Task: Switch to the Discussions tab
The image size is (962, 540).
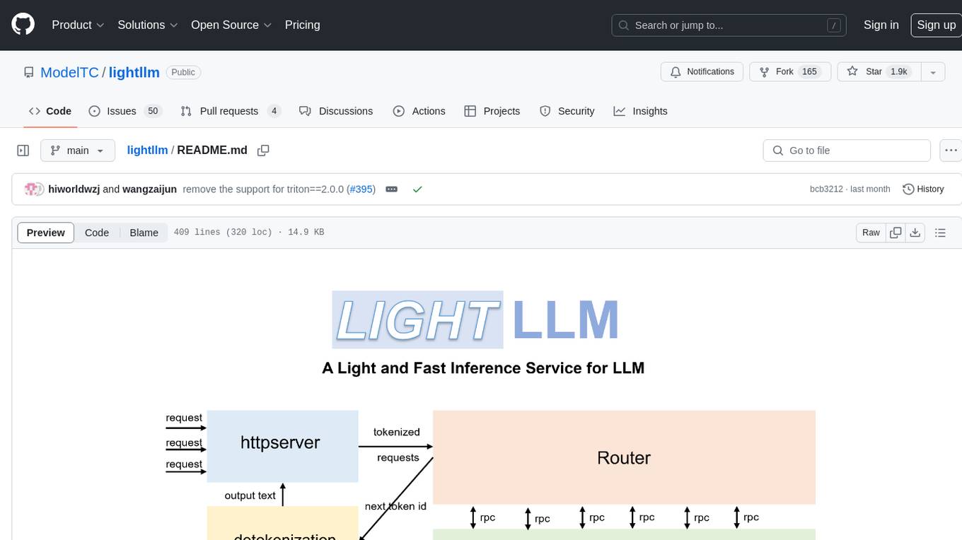Action: (336, 111)
